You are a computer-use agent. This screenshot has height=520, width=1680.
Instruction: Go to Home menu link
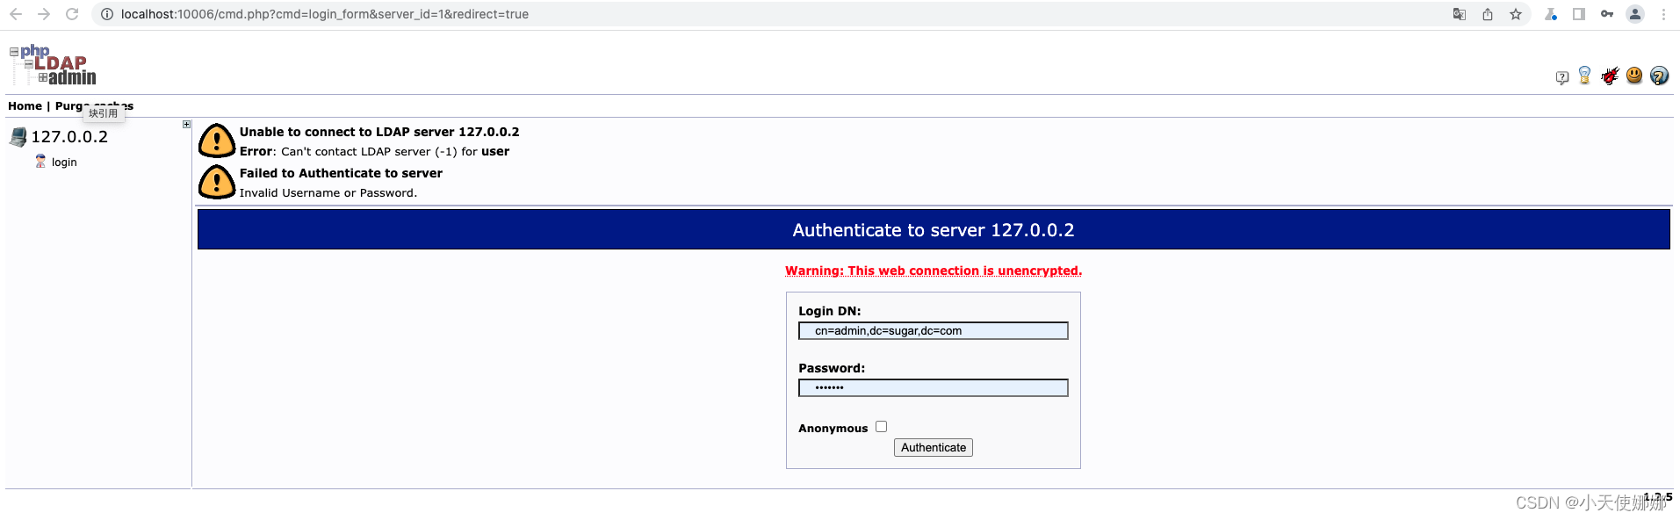pyautogui.click(x=25, y=106)
